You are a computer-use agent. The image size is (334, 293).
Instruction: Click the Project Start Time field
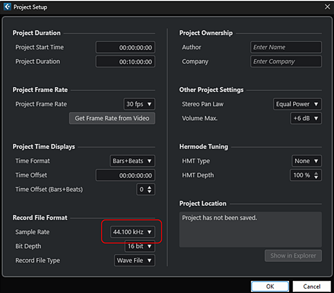[x=125, y=47]
